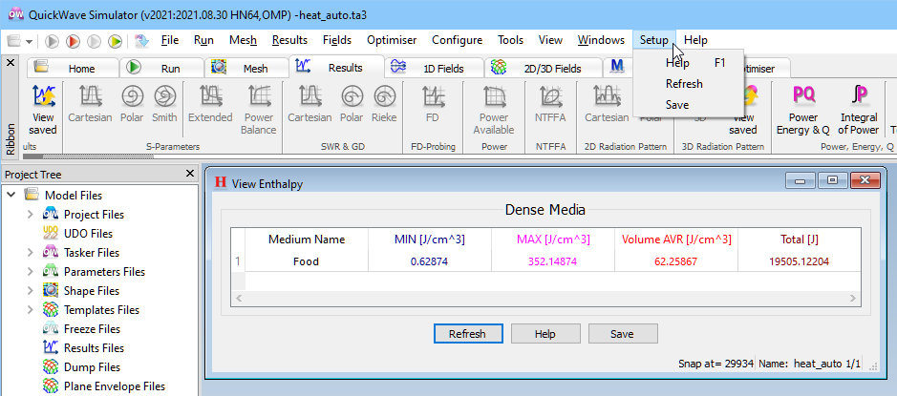This screenshot has width=897, height=396.
Task: Open the Windows menu
Action: [x=601, y=40]
